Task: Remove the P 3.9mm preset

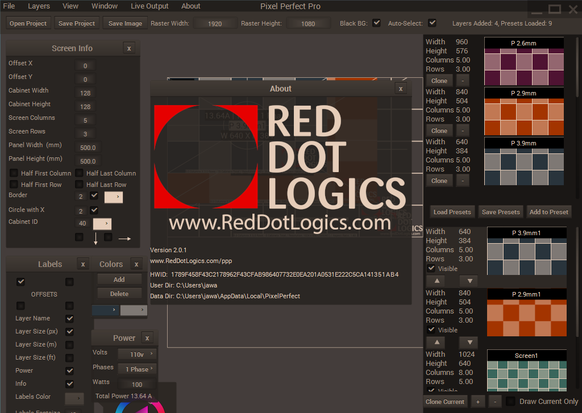Action: 463,181
